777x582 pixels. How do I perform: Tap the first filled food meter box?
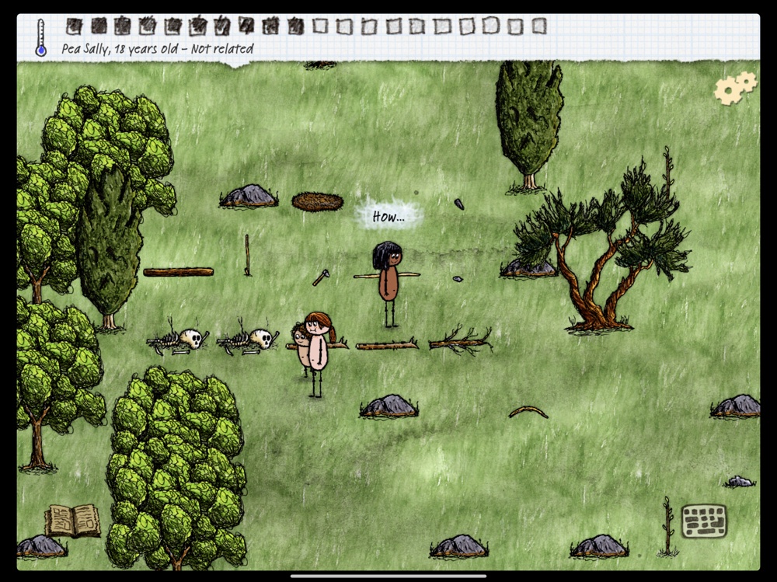[74, 26]
